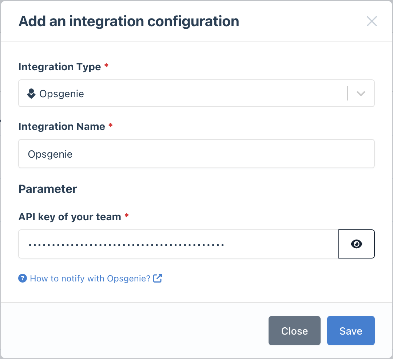Click the X to dismiss the dialog

point(372,21)
